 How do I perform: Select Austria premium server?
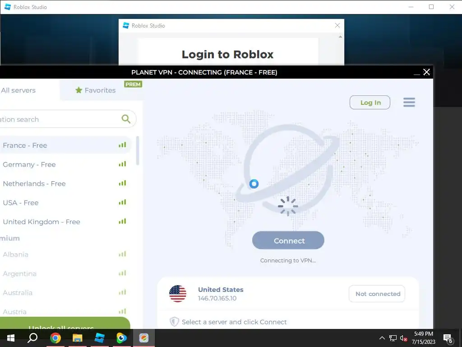(x=65, y=311)
